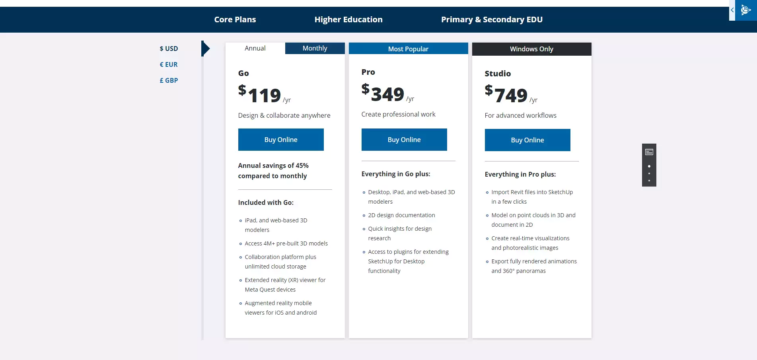Viewport: 757px width, 360px height.
Task: Select USD currency
Action: pyautogui.click(x=169, y=49)
